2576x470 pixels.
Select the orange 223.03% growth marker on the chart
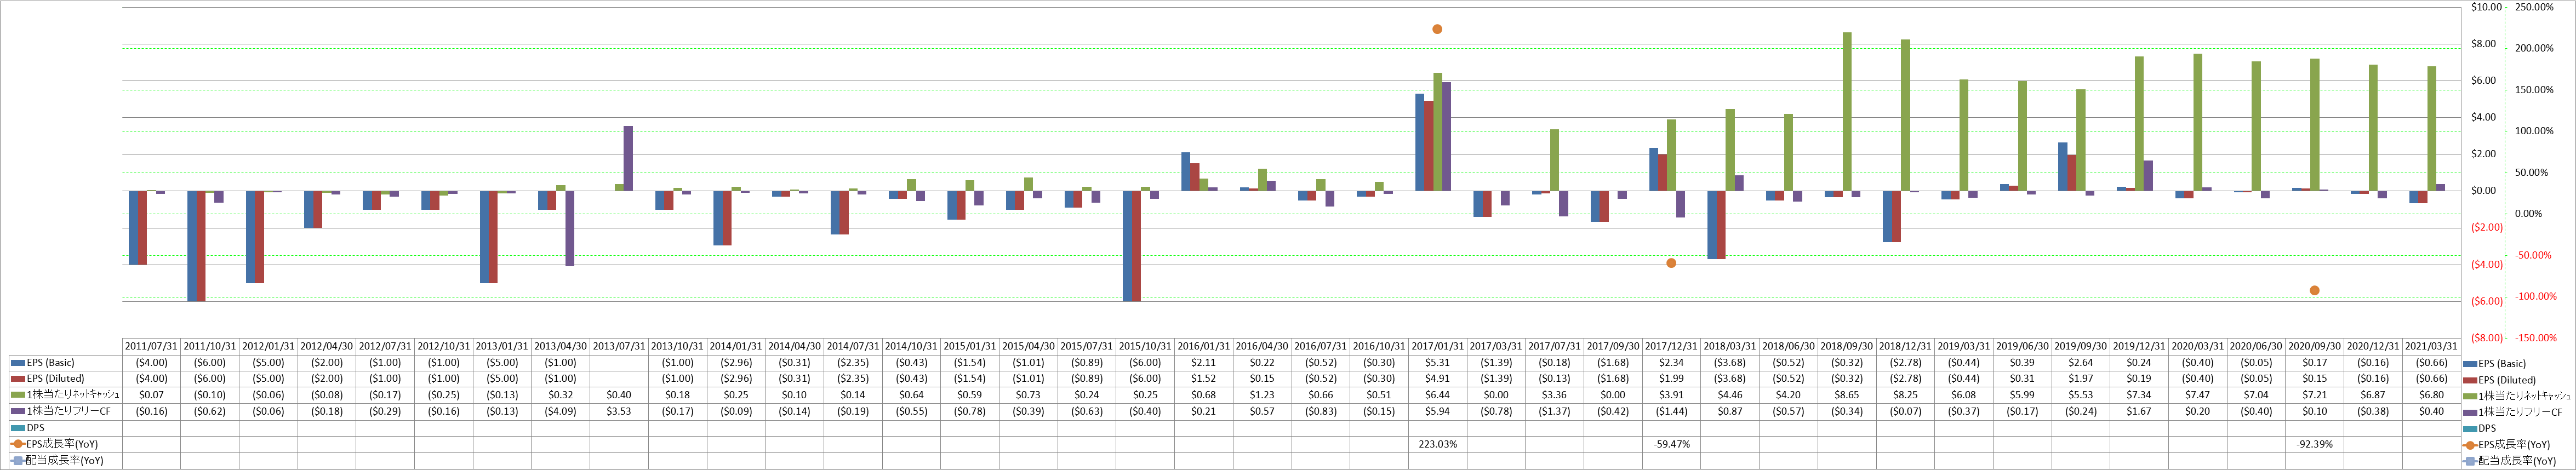pyautogui.click(x=1437, y=29)
